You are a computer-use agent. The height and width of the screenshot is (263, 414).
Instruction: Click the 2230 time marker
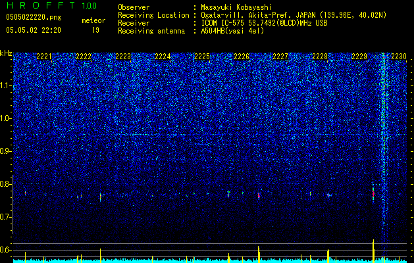pos(399,56)
